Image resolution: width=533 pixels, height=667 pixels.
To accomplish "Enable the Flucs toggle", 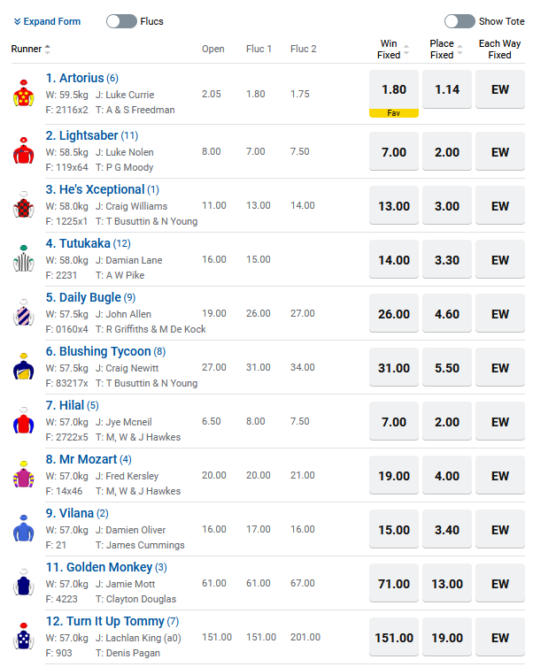I will point(121,21).
